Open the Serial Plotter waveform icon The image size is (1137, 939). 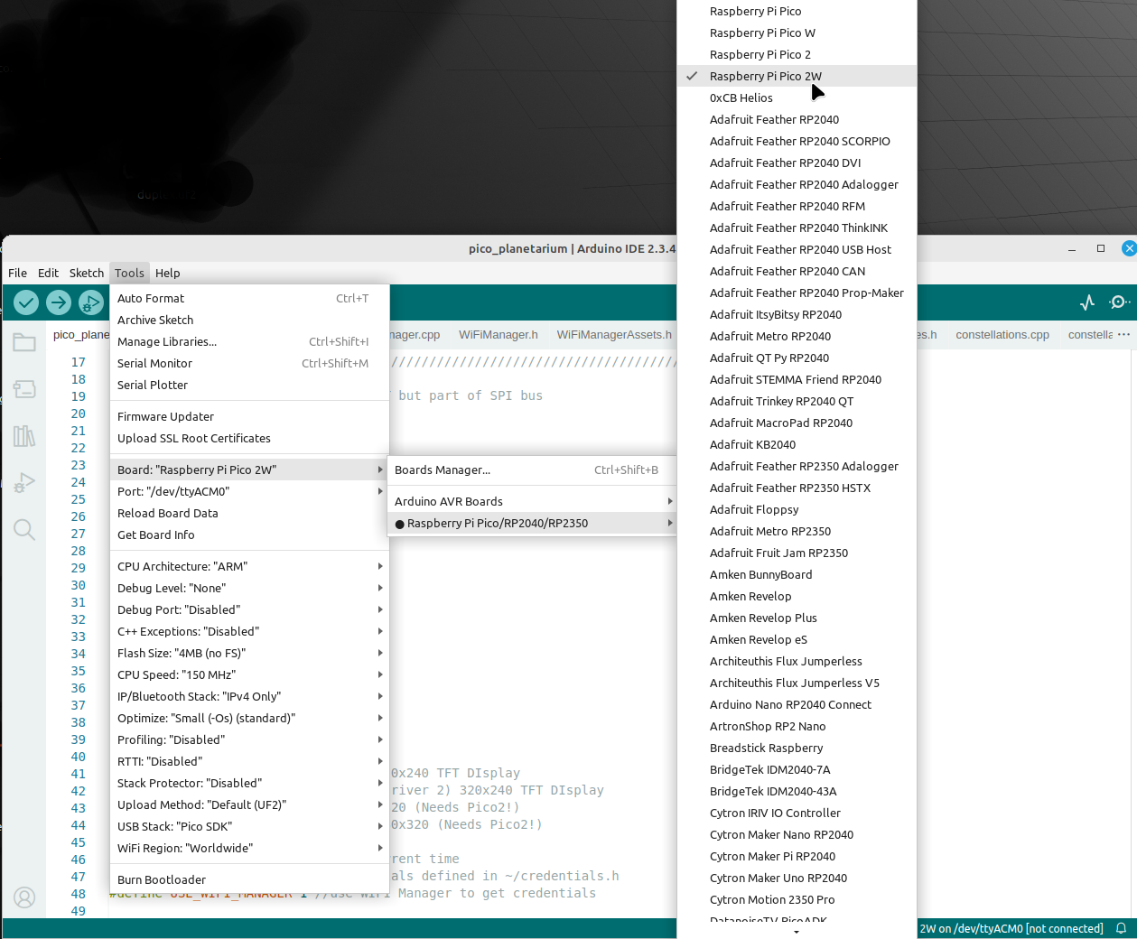click(1087, 302)
